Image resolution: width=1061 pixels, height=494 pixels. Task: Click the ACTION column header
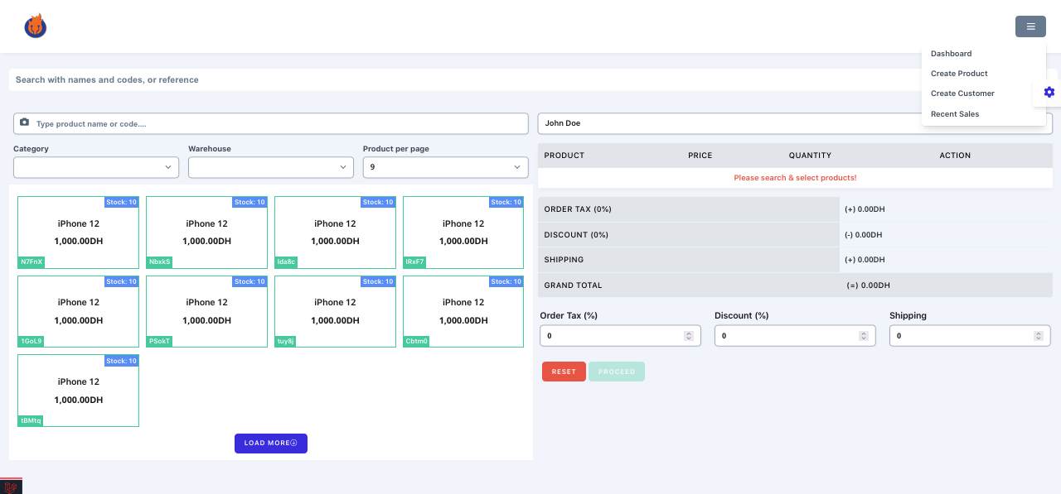[x=955, y=156]
